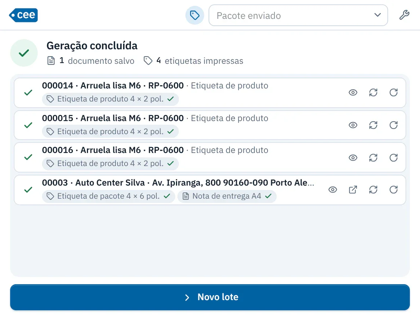
Task: Click the green check status of row 000016
Action: coord(28,157)
